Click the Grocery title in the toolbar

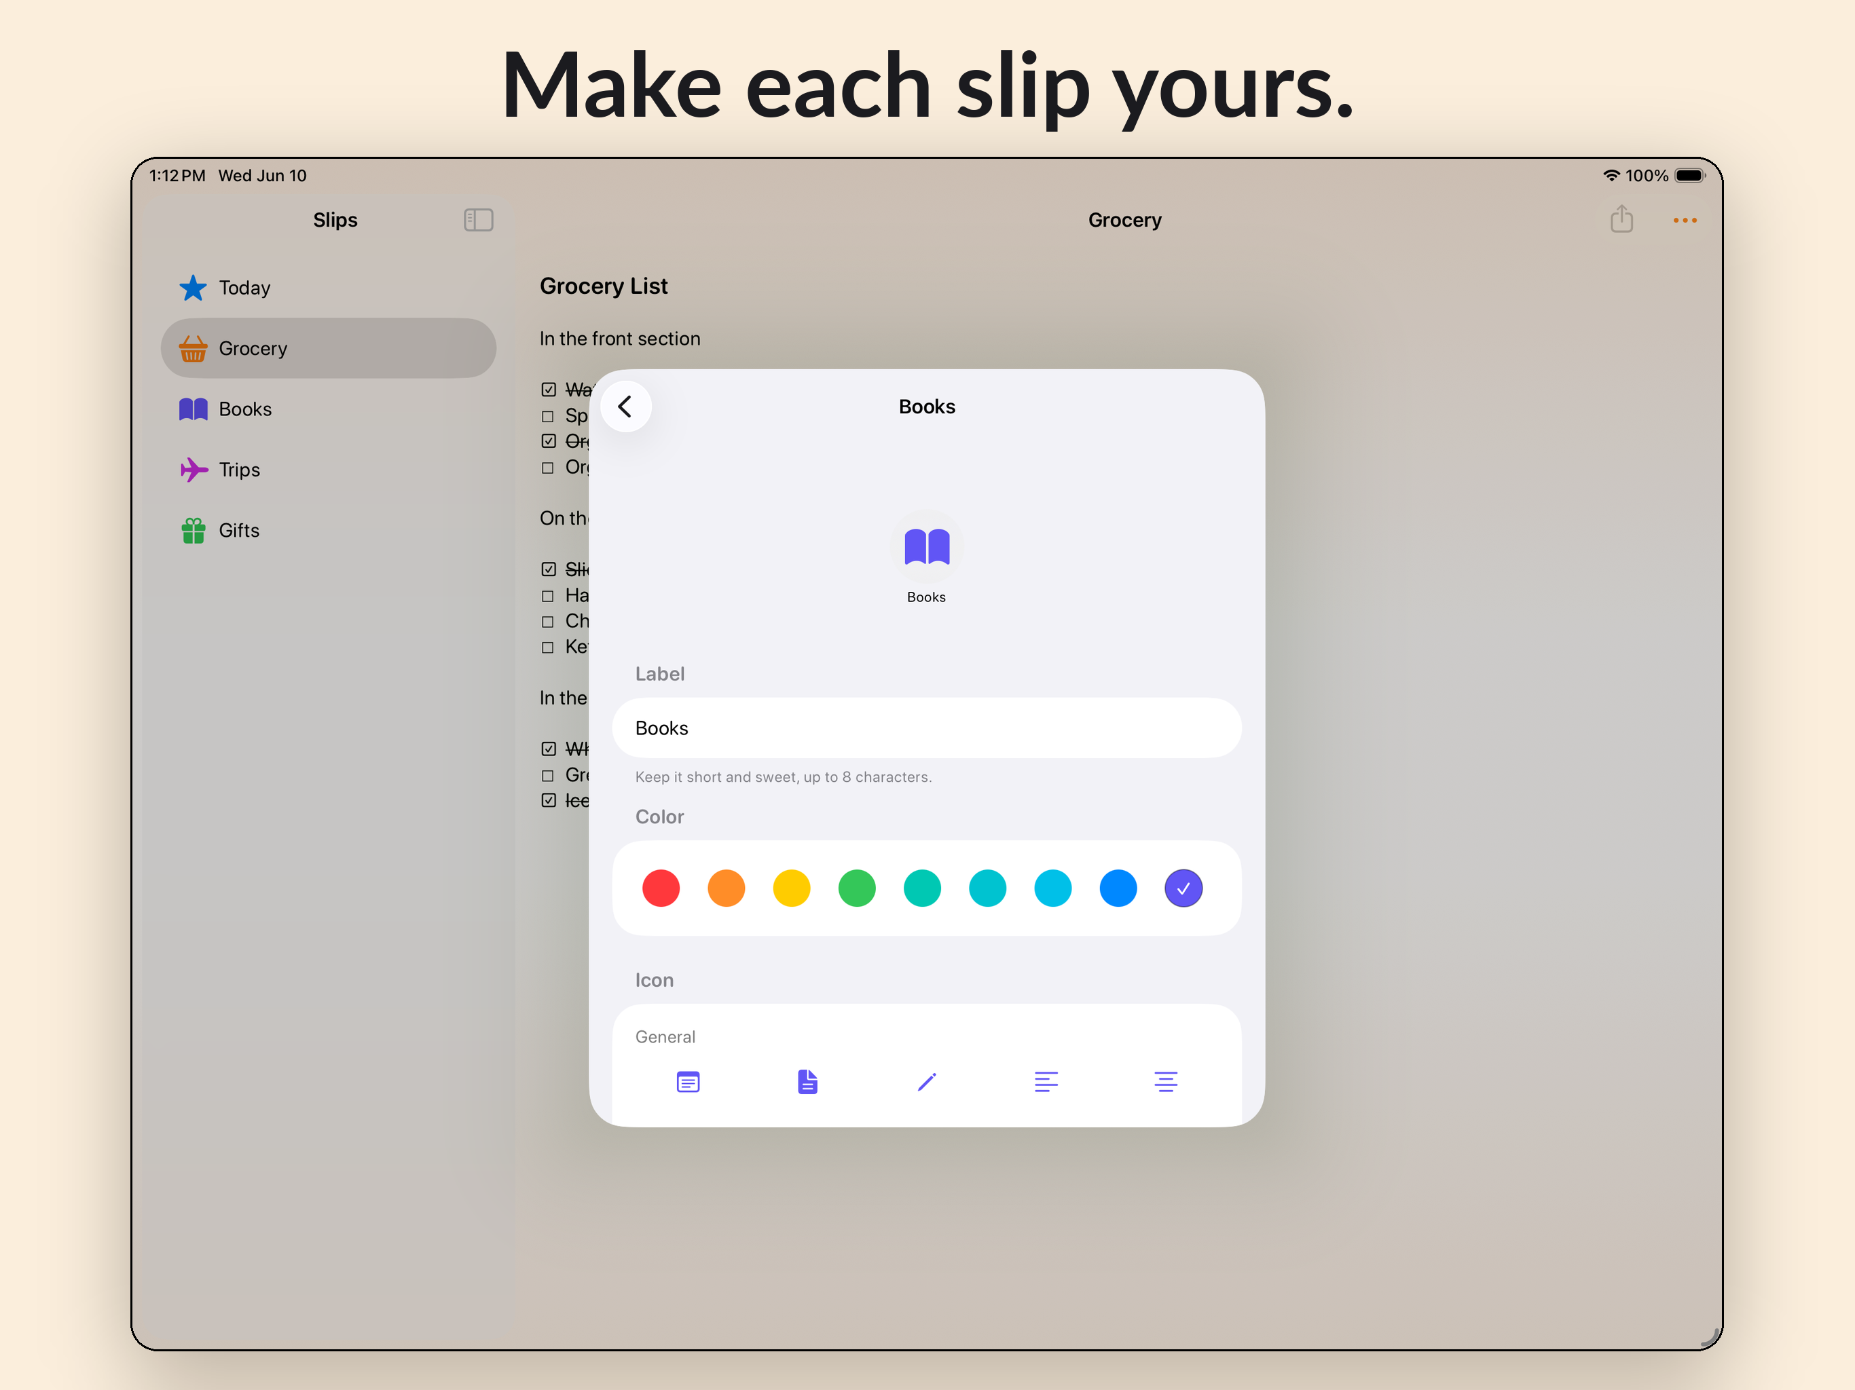pos(1124,220)
